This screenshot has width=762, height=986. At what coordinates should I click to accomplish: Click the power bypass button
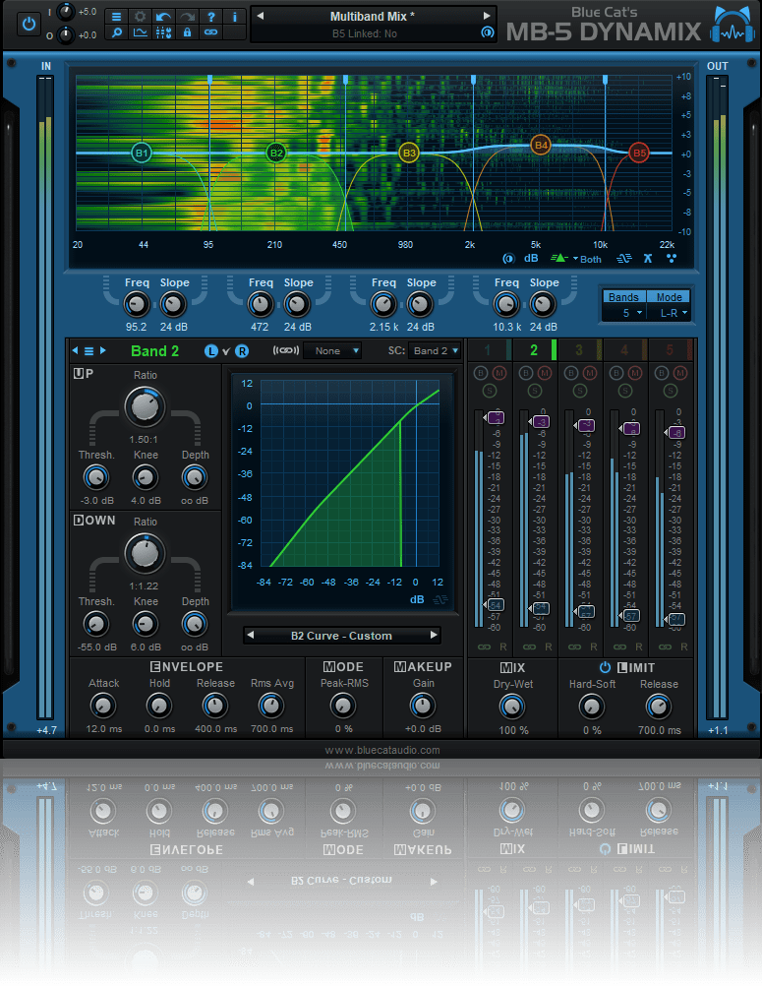pyautogui.click(x=29, y=23)
